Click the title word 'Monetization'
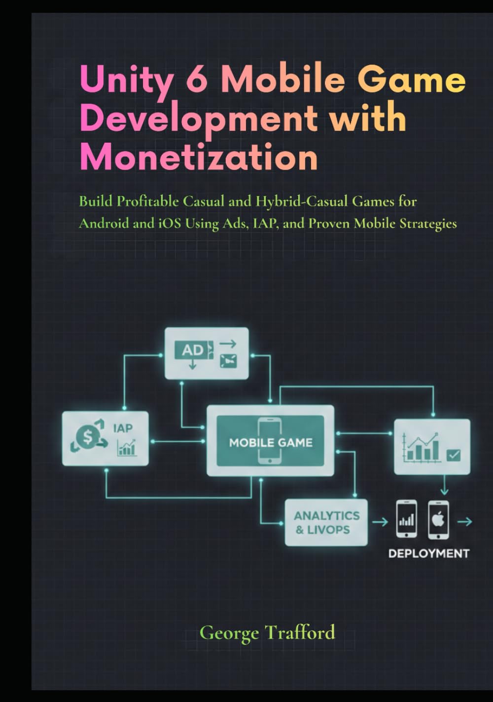 tap(199, 156)
